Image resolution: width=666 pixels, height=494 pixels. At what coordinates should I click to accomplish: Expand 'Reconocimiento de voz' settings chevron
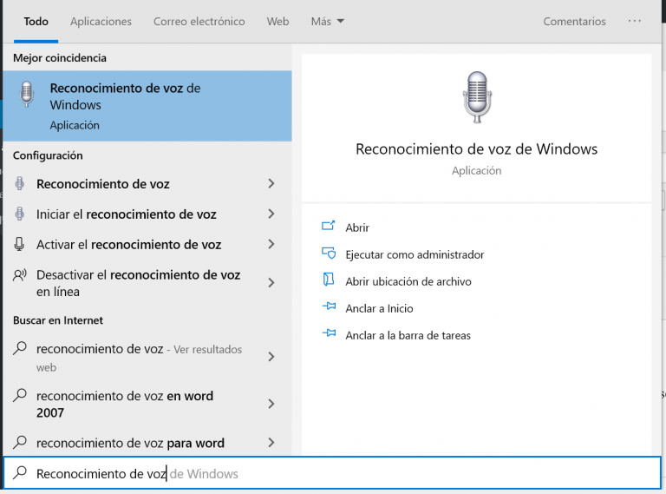[x=271, y=184]
